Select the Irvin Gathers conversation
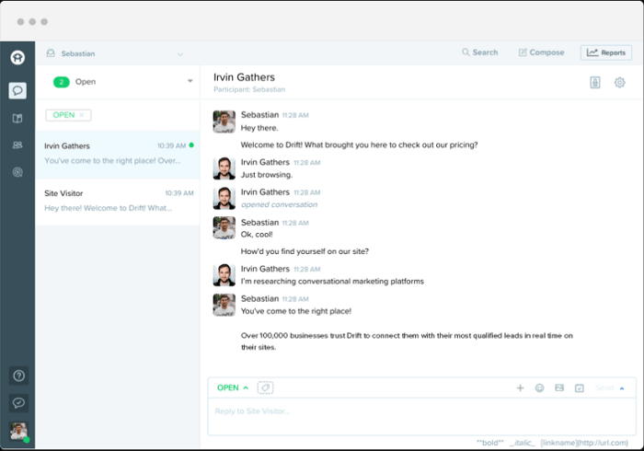The height and width of the screenshot is (451, 644). tap(118, 154)
